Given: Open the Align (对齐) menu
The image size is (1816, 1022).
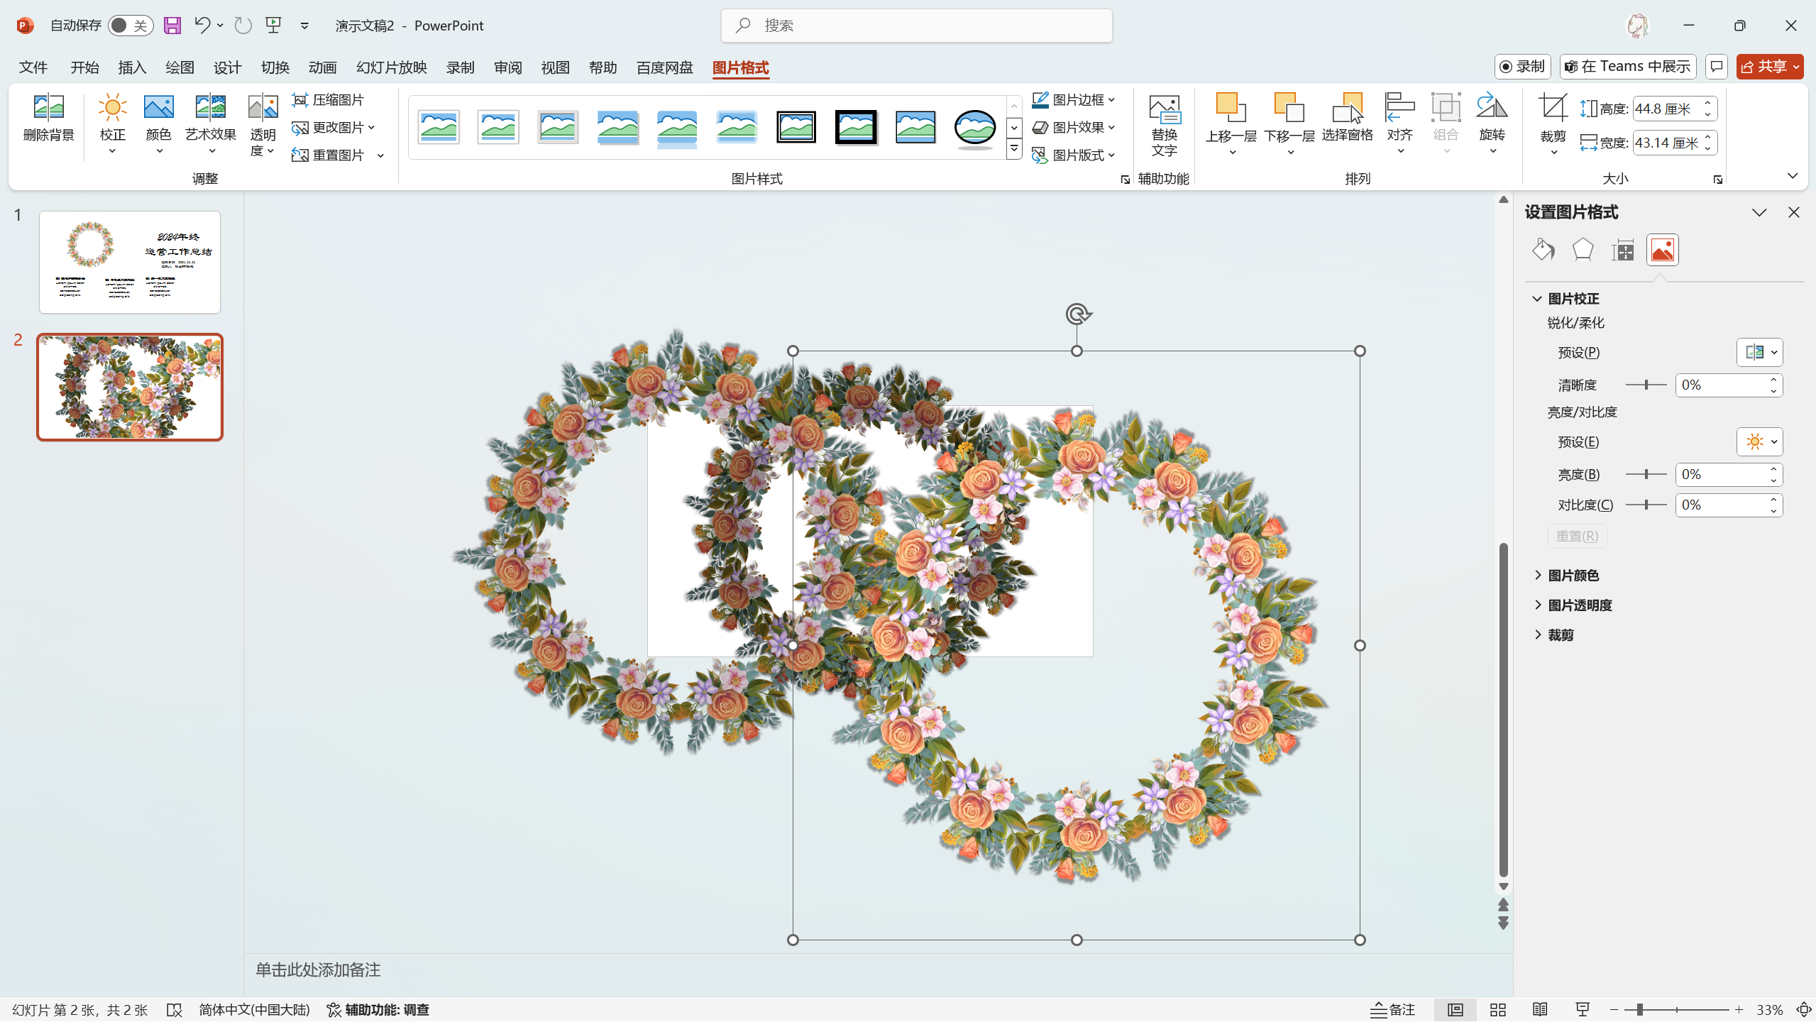Looking at the screenshot, I should 1399,123.
